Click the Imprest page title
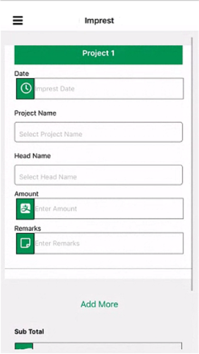Viewport: 199px width, 354px height. click(99, 20)
